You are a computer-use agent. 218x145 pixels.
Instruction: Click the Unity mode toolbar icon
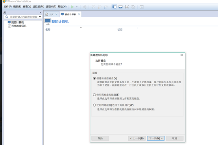click(133, 7)
